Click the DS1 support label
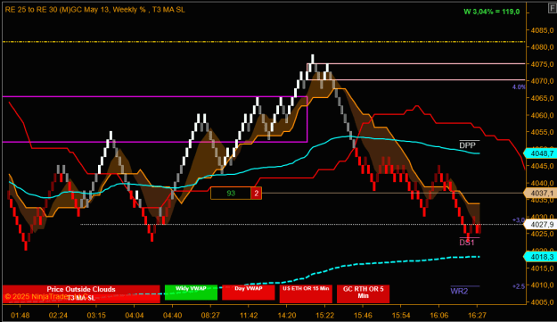Screen dimensions: 557x322 click(x=467, y=243)
